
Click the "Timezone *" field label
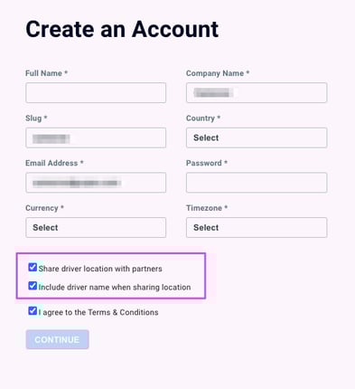tap(207, 208)
